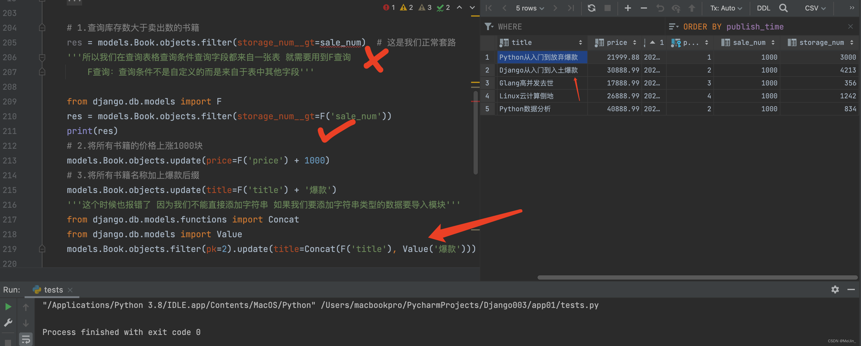Open run panel settings gear
The height and width of the screenshot is (346, 861).
click(x=835, y=289)
